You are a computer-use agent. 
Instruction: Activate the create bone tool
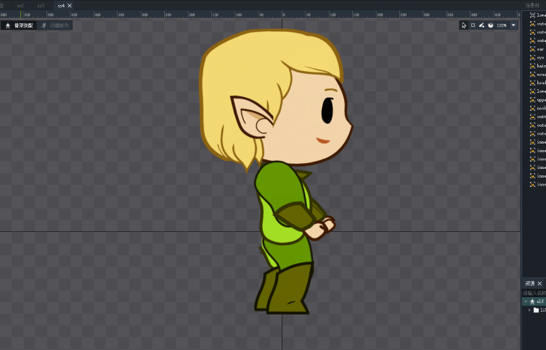(481, 25)
